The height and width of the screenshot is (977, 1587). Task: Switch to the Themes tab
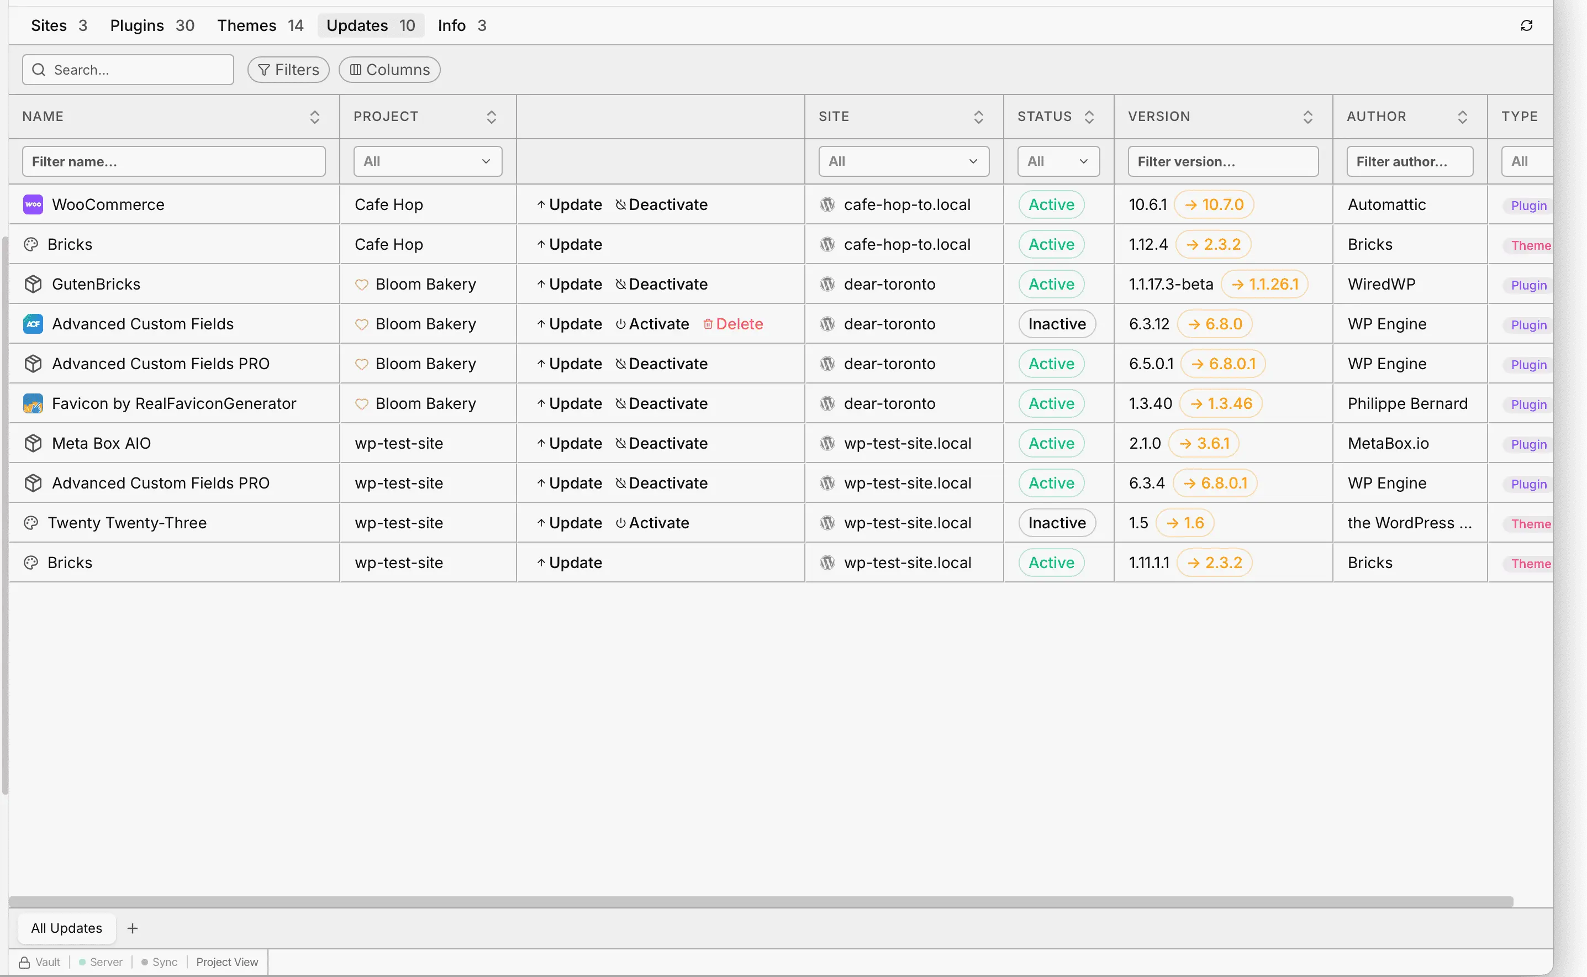[260, 26]
